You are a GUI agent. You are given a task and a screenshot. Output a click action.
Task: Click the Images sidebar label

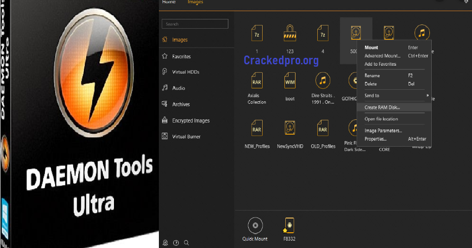[x=180, y=40]
